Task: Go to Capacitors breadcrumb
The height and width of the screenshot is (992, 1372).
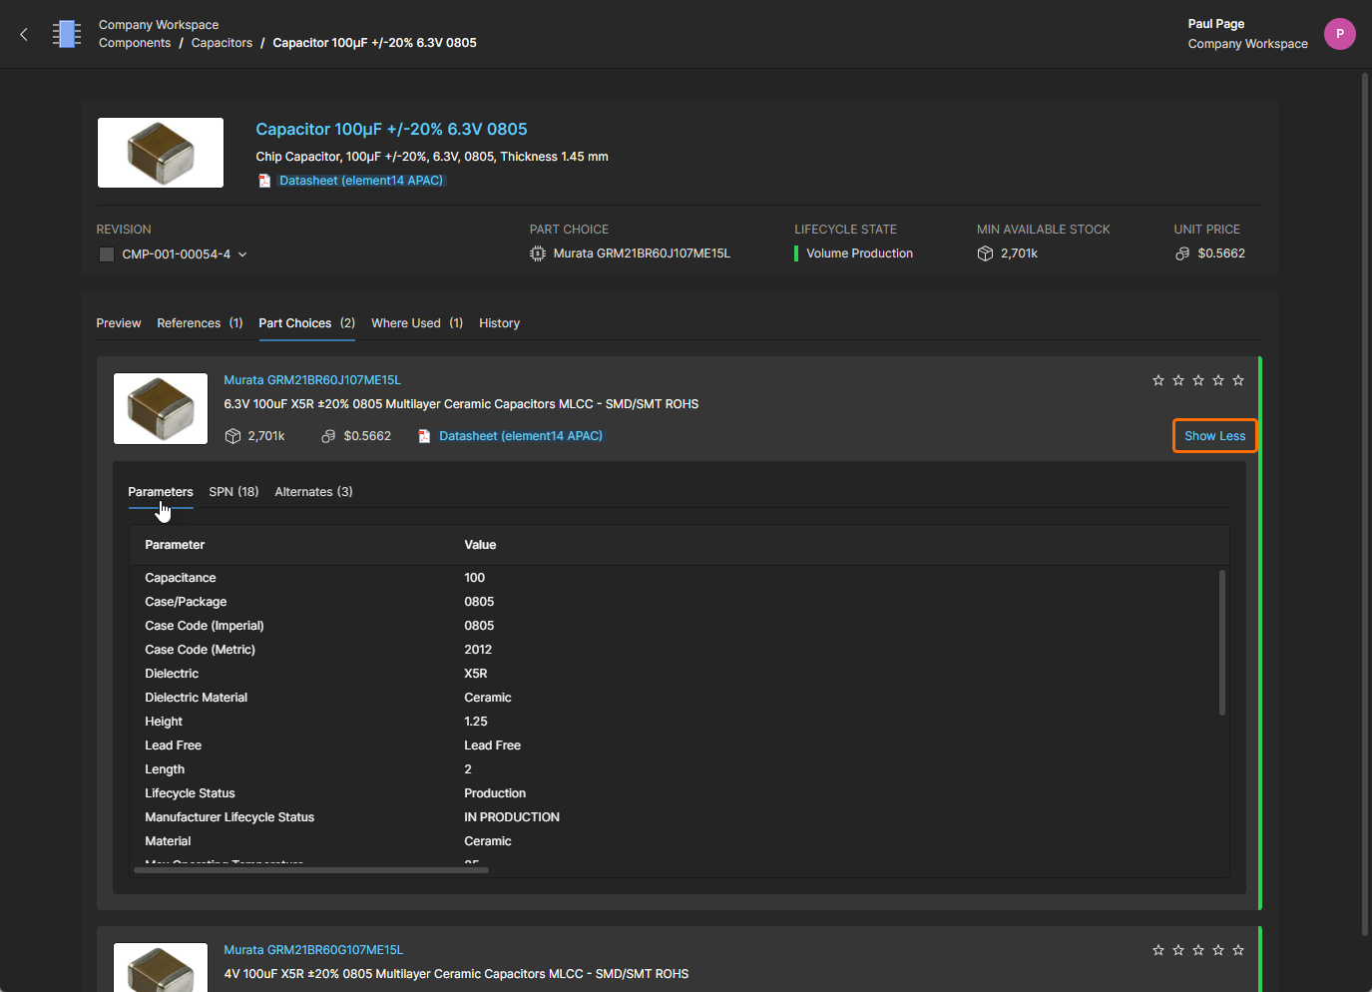Action: coord(222,43)
